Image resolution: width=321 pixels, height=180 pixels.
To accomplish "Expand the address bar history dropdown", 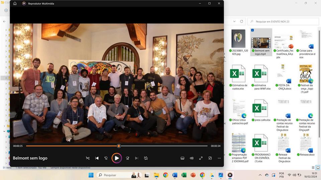I will click(234, 21).
